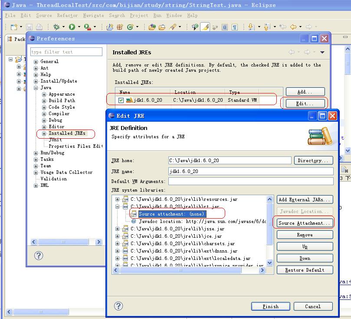Click the New Java Class toolbar icon
Image resolution: width=351 pixels, height=319 pixels.
click(x=130, y=27)
